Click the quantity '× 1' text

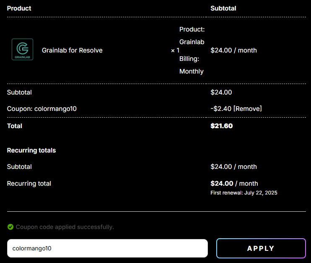pyautogui.click(x=175, y=50)
